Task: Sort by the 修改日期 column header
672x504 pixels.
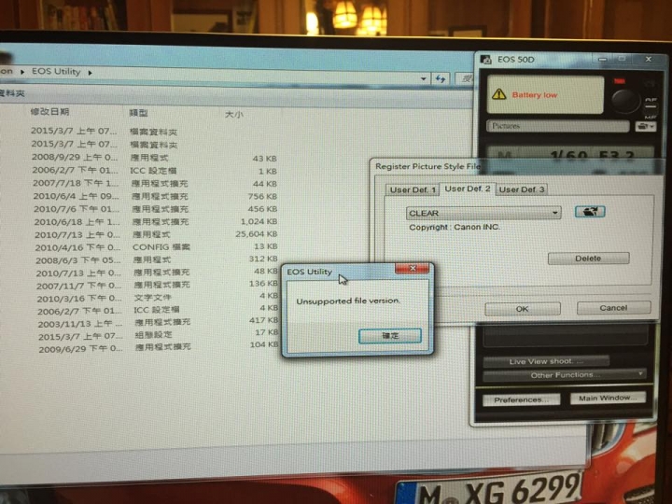Action: click(x=49, y=112)
